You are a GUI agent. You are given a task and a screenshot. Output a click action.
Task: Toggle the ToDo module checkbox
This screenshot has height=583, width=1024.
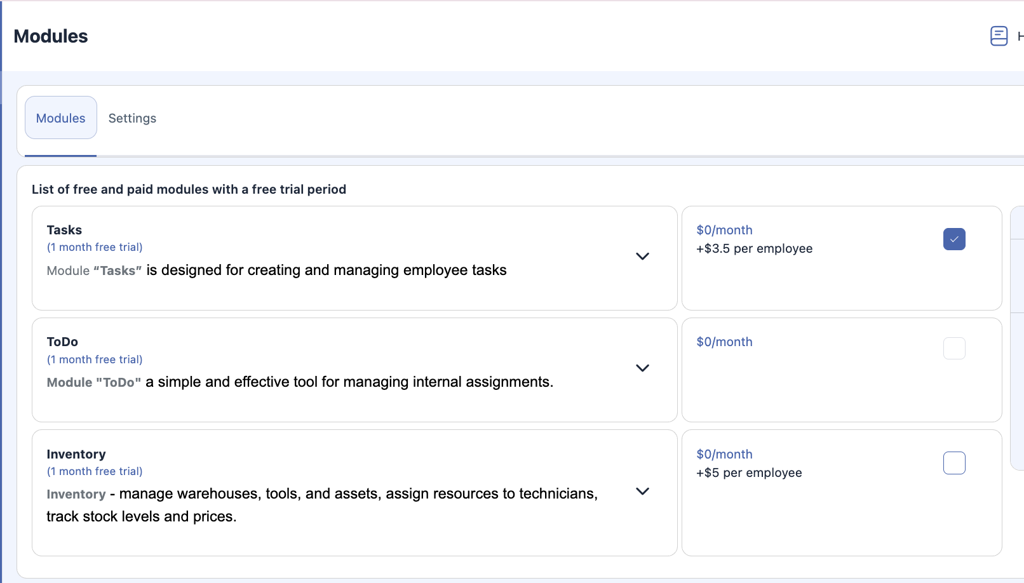[954, 349]
